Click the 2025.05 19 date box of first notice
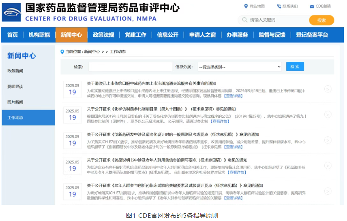The height and width of the screenshot is (221, 347). tap(73, 89)
